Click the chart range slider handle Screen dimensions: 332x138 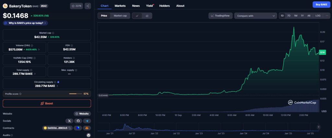click(x=318, y=127)
